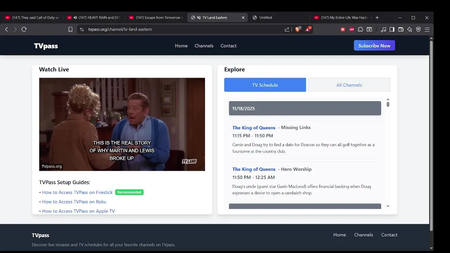Click the TVpass logo in header

[x=46, y=46]
